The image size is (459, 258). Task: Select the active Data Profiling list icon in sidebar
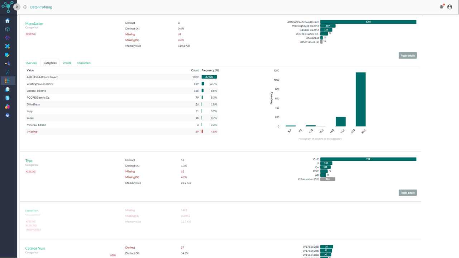(7, 81)
